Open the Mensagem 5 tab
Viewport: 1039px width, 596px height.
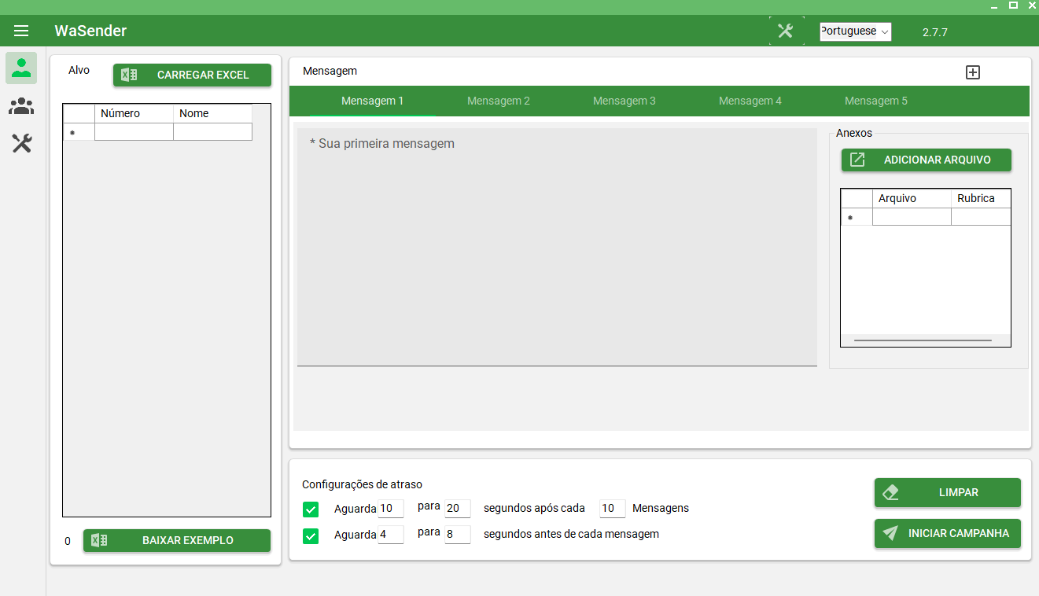pyautogui.click(x=875, y=101)
